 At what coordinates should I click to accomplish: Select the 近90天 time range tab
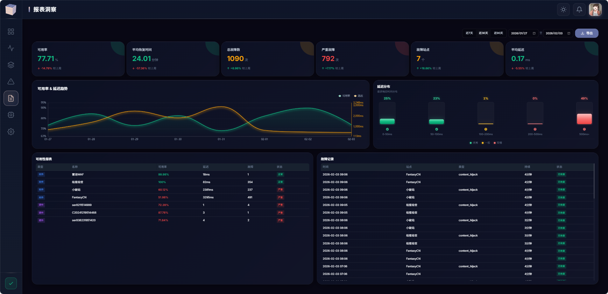point(498,33)
